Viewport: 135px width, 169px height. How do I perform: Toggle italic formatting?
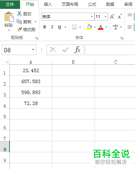click(52, 27)
